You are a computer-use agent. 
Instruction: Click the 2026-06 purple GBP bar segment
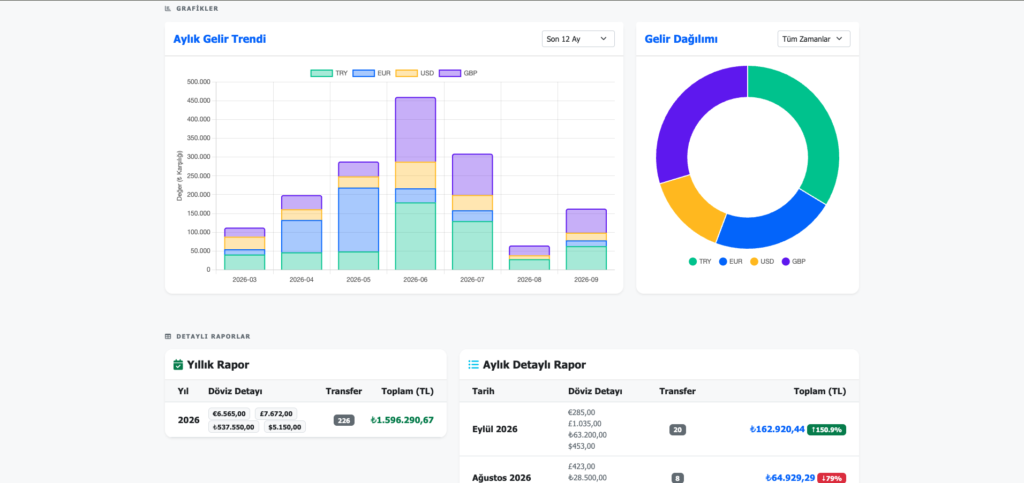(416, 129)
